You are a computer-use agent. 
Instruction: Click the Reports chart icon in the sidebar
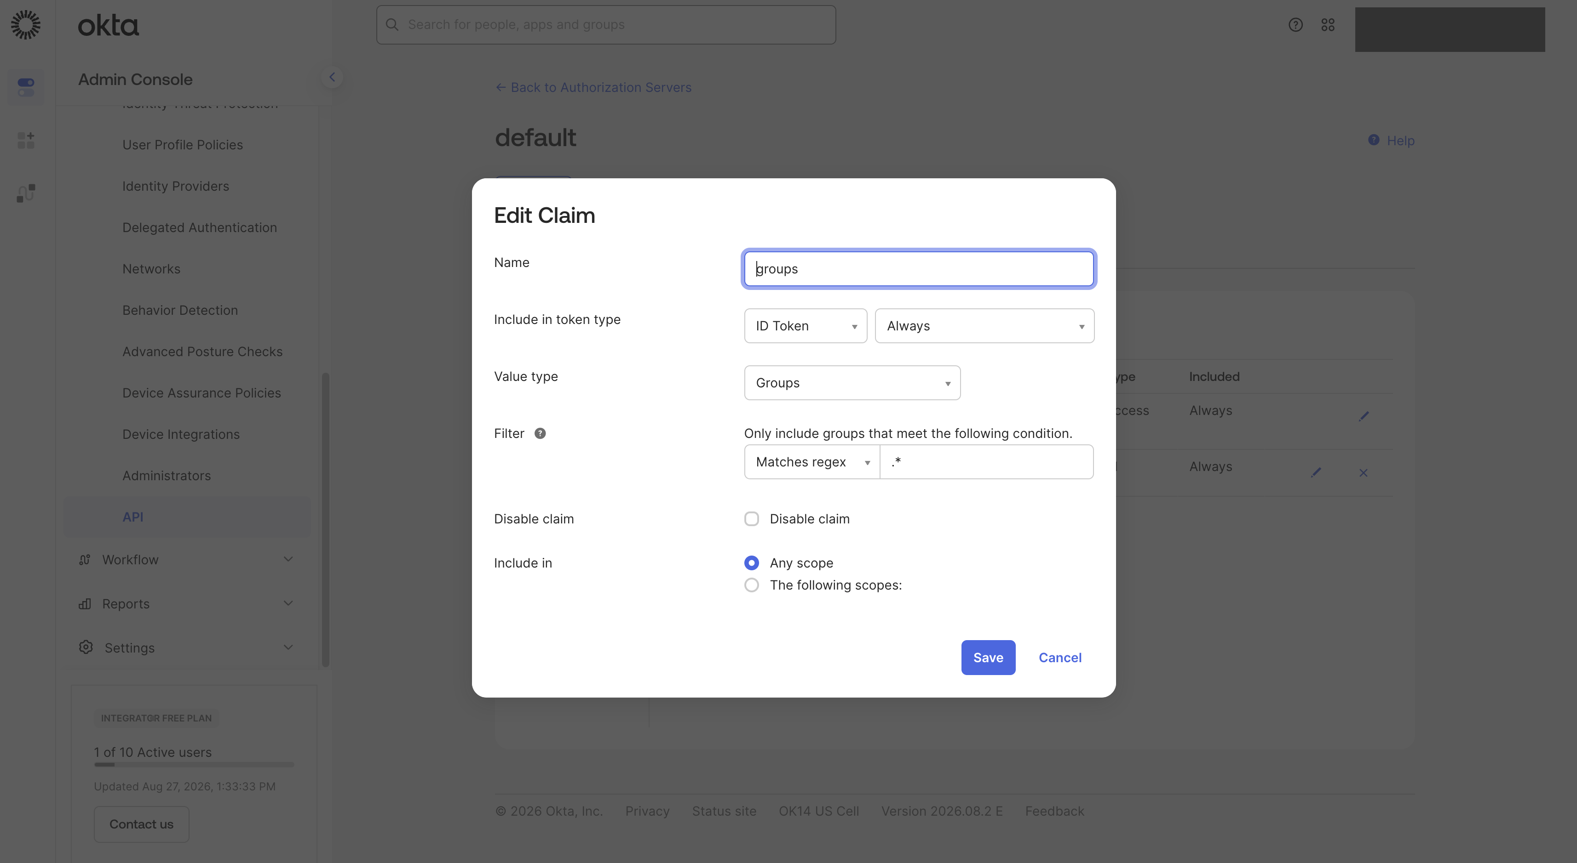pos(85,604)
